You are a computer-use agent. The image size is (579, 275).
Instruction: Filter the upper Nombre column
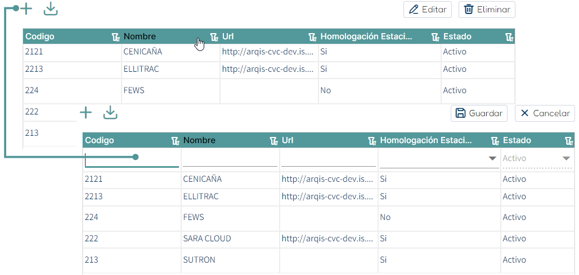click(214, 36)
